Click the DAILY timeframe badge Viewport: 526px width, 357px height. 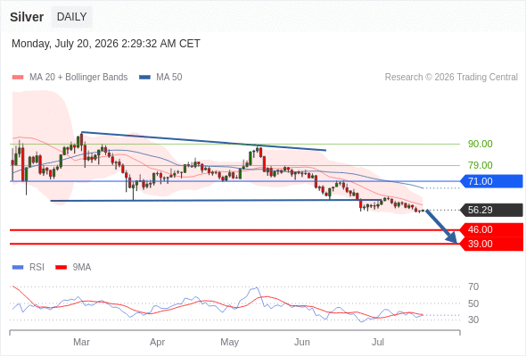click(x=72, y=17)
